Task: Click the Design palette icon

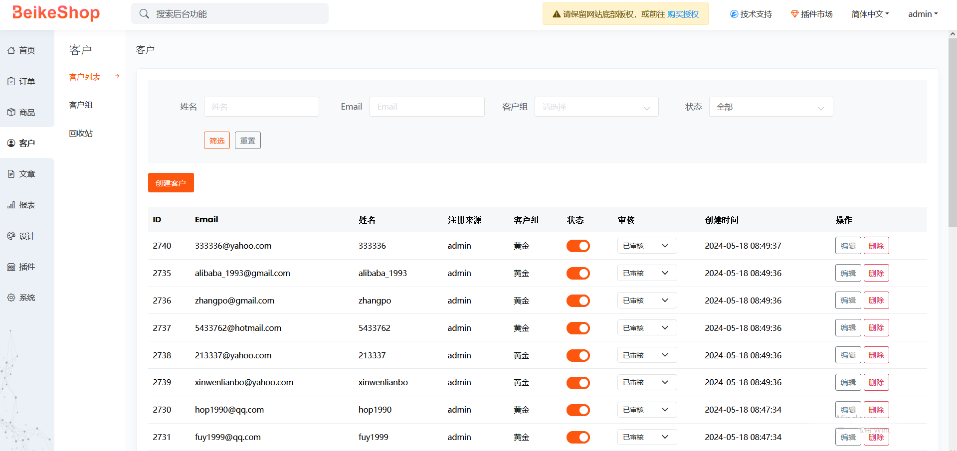Action: point(11,236)
